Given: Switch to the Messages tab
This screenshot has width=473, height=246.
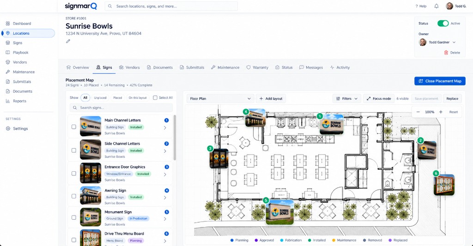Looking at the screenshot, I should (x=311, y=67).
